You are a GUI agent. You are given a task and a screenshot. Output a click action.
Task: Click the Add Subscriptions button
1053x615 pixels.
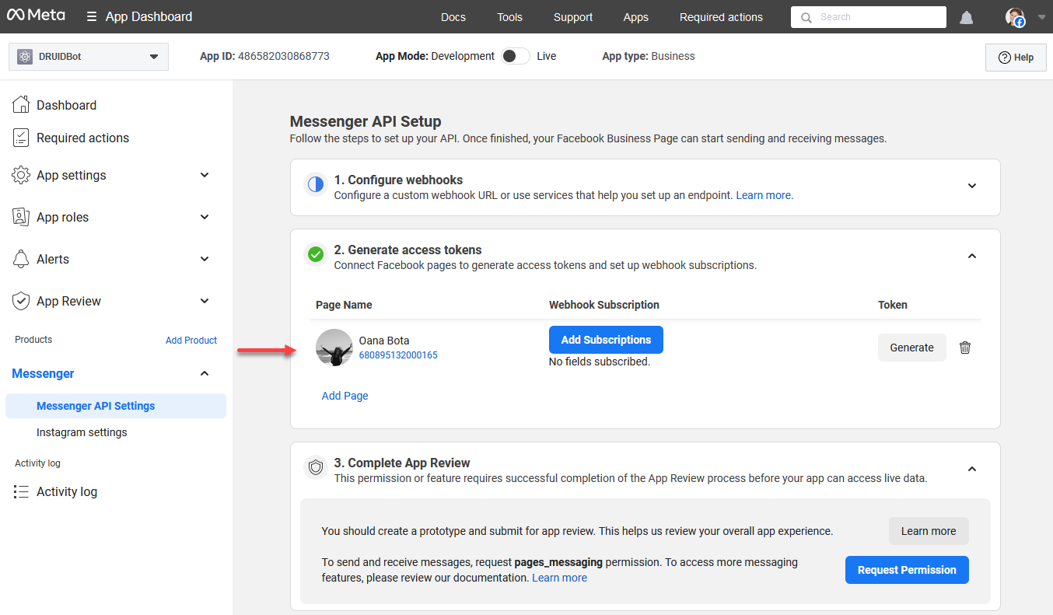[x=606, y=340]
